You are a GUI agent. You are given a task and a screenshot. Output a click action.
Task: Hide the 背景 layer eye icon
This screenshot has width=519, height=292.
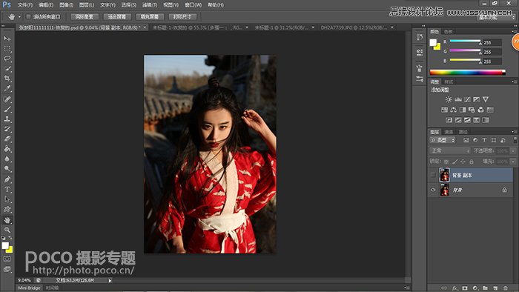[433, 190]
